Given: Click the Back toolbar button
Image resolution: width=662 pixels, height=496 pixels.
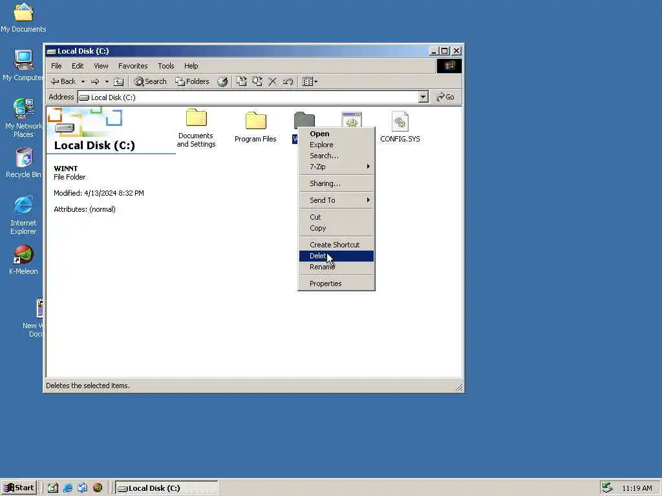Looking at the screenshot, I should [x=63, y=81].
